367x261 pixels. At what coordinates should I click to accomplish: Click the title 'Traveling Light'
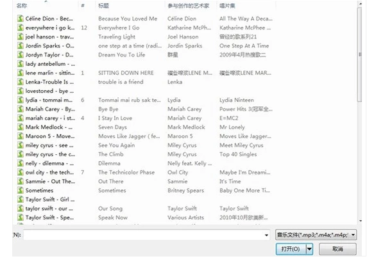pos(117,36)
